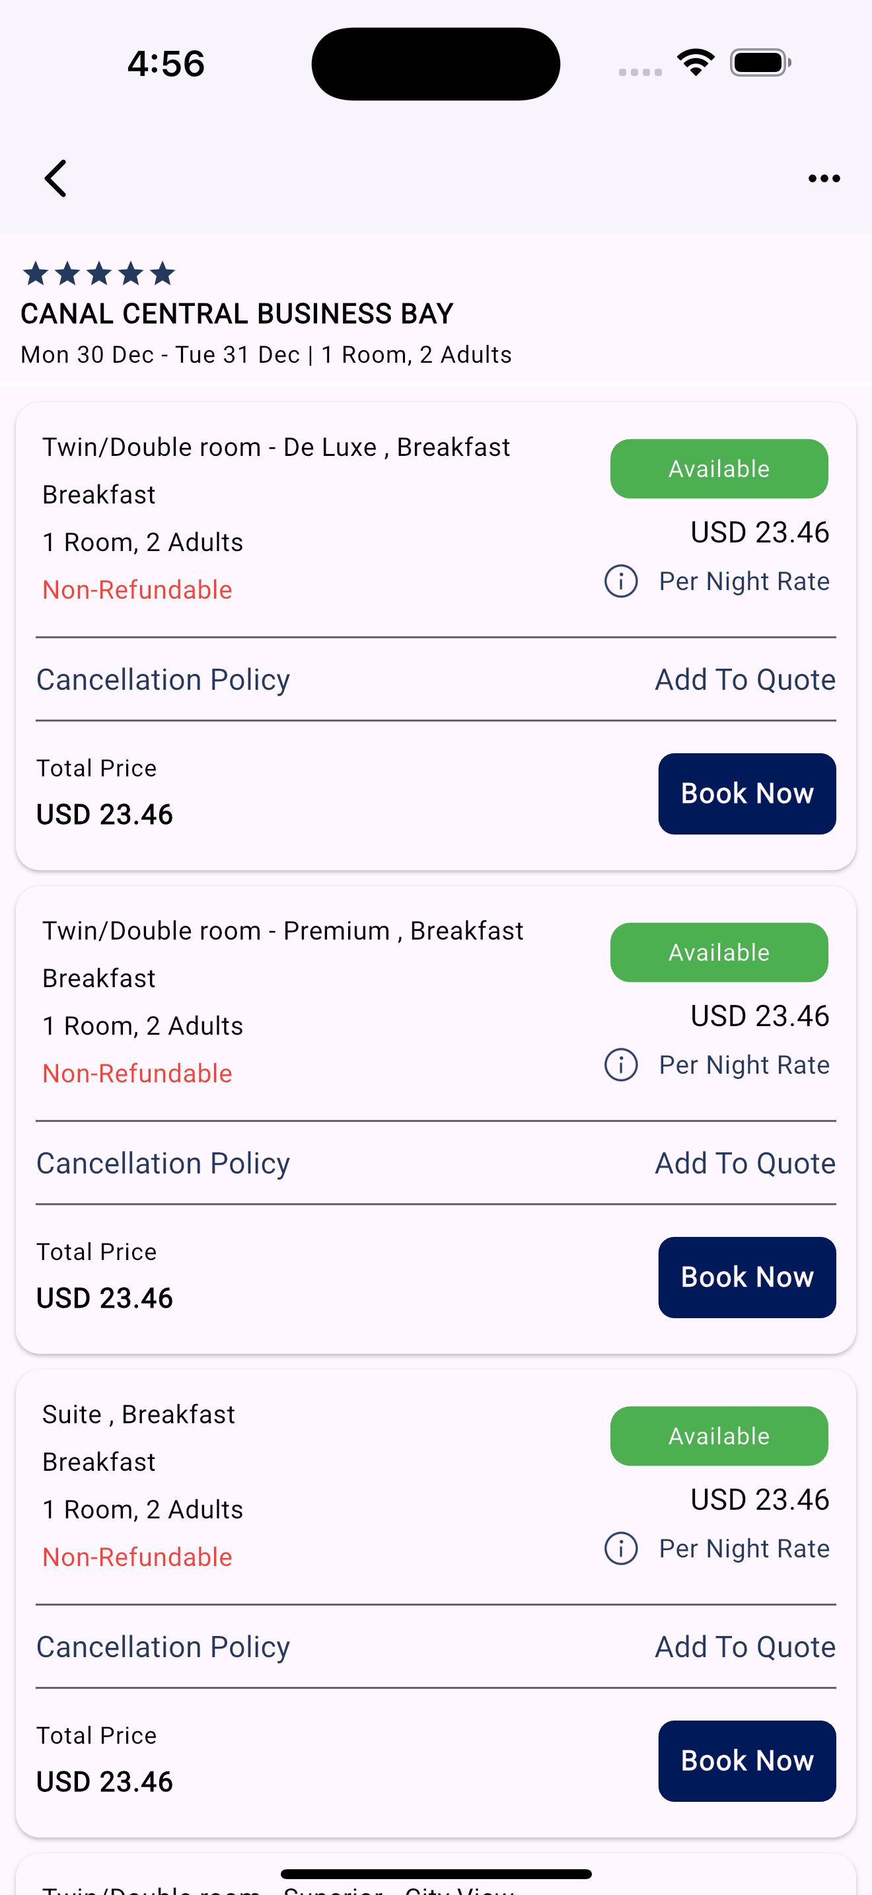Tap the battery status icon
Image resolution: width=872 pixels, height=1895 pixels.
tap(760, 63)
